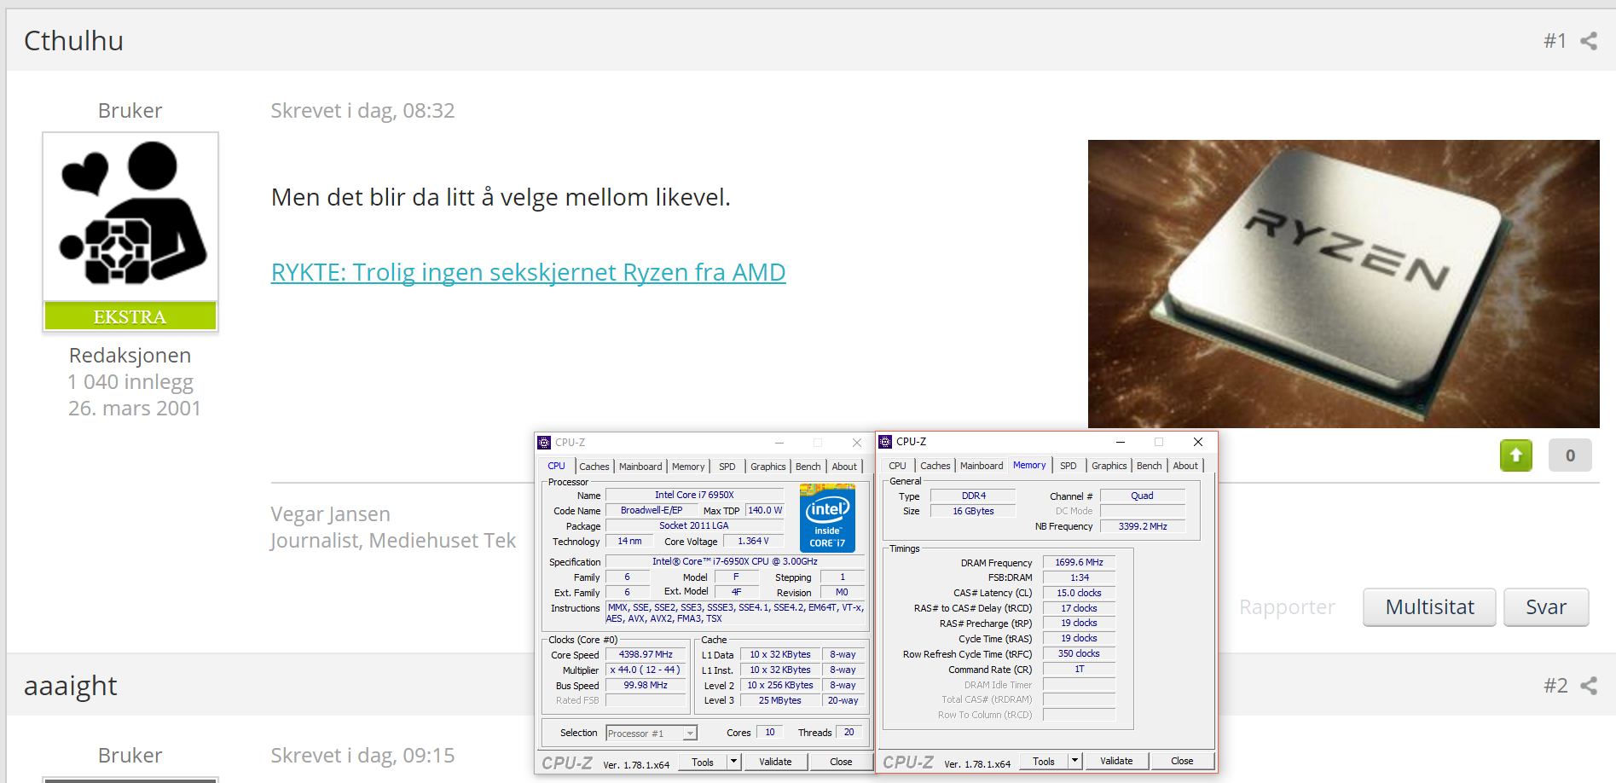Click Tools button in right CPU-Z
Screen dimensions: 1616x783
click(1044, 762)
